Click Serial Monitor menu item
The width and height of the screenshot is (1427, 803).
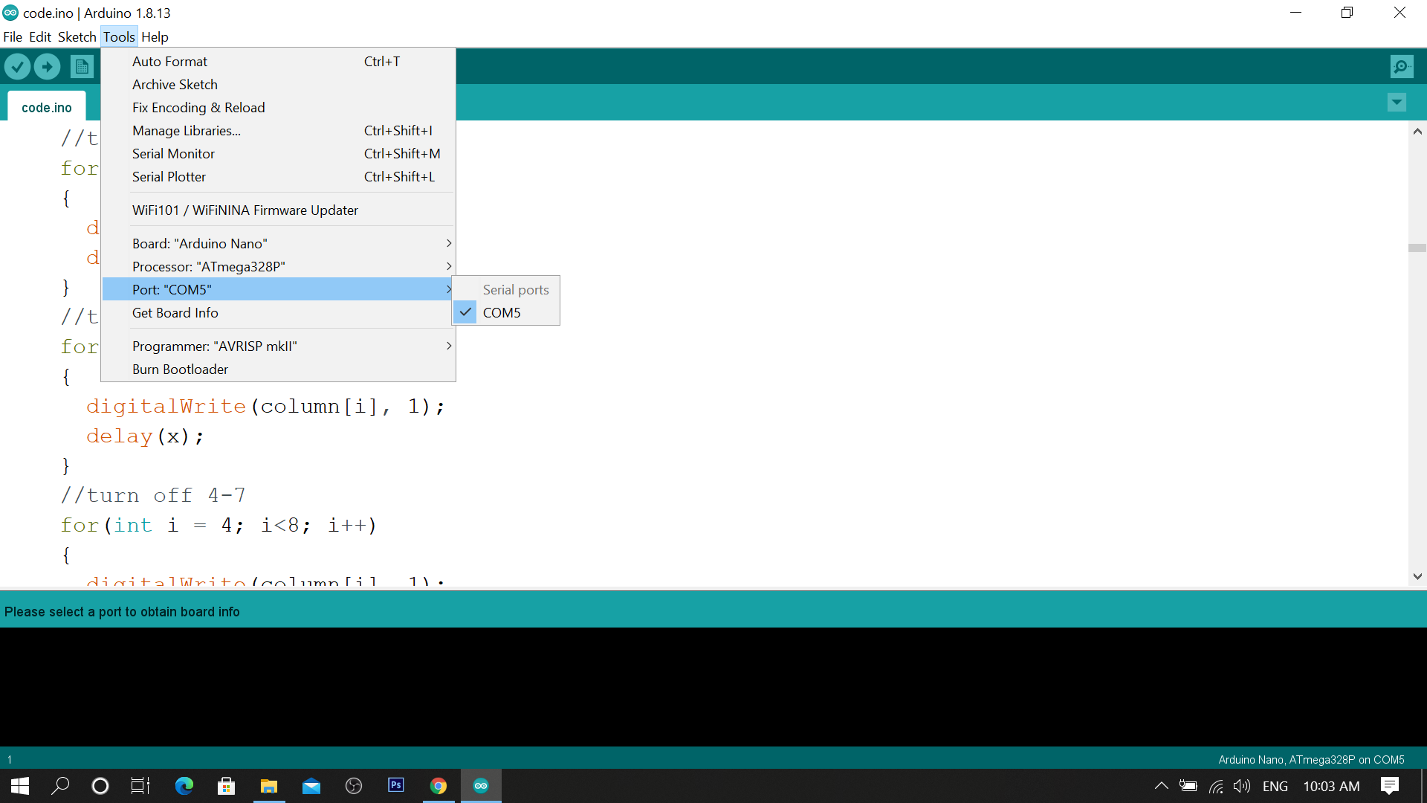(173, 153)
